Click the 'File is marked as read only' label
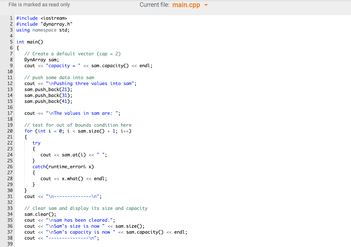The width and height of the screenshot is (351, 247). (x=39, y=4)
